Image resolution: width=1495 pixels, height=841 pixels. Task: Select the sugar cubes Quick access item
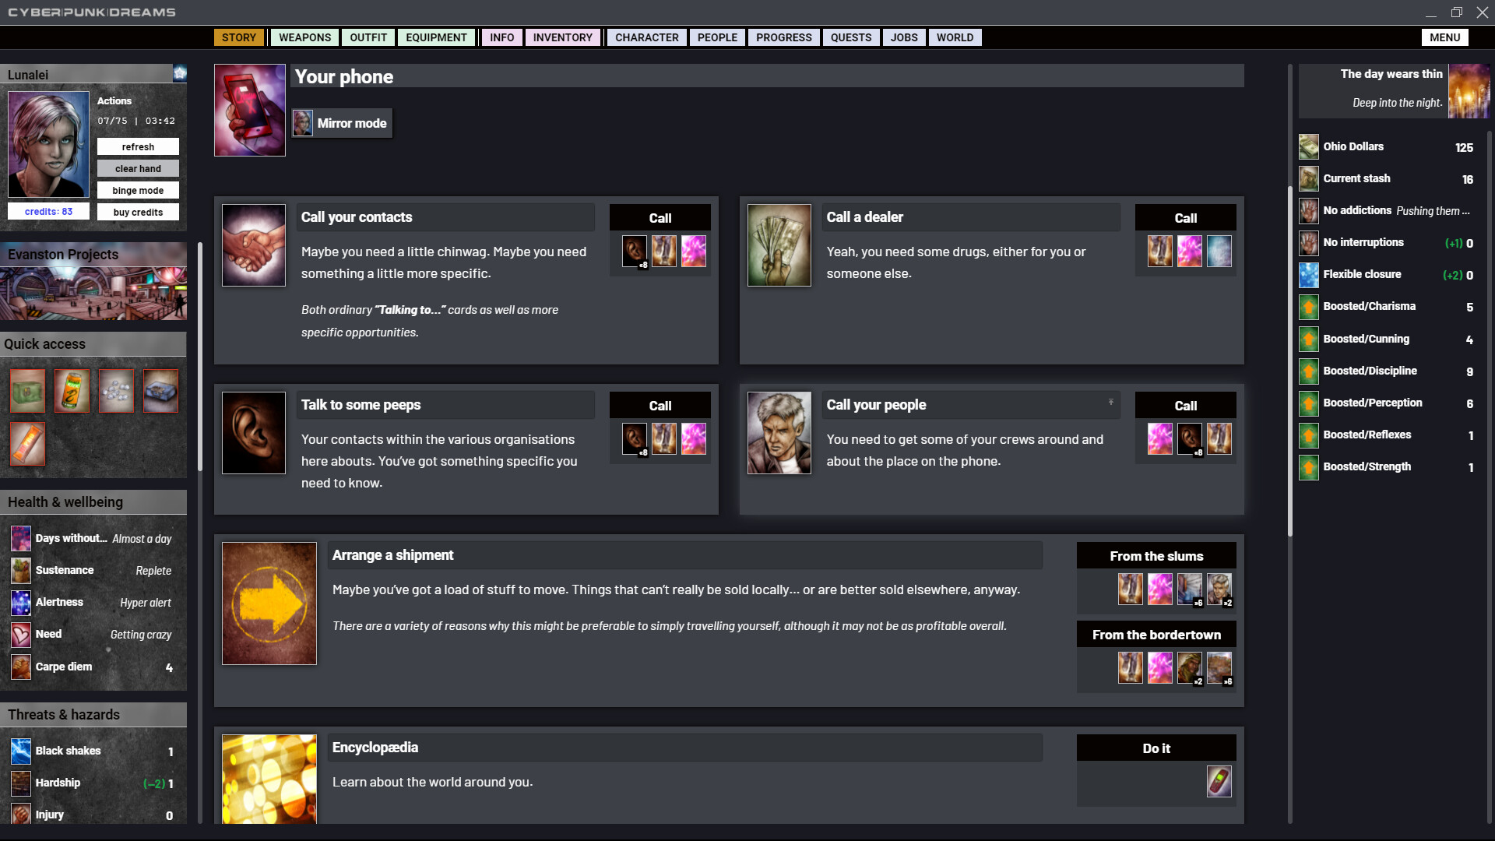click(118, 390)
